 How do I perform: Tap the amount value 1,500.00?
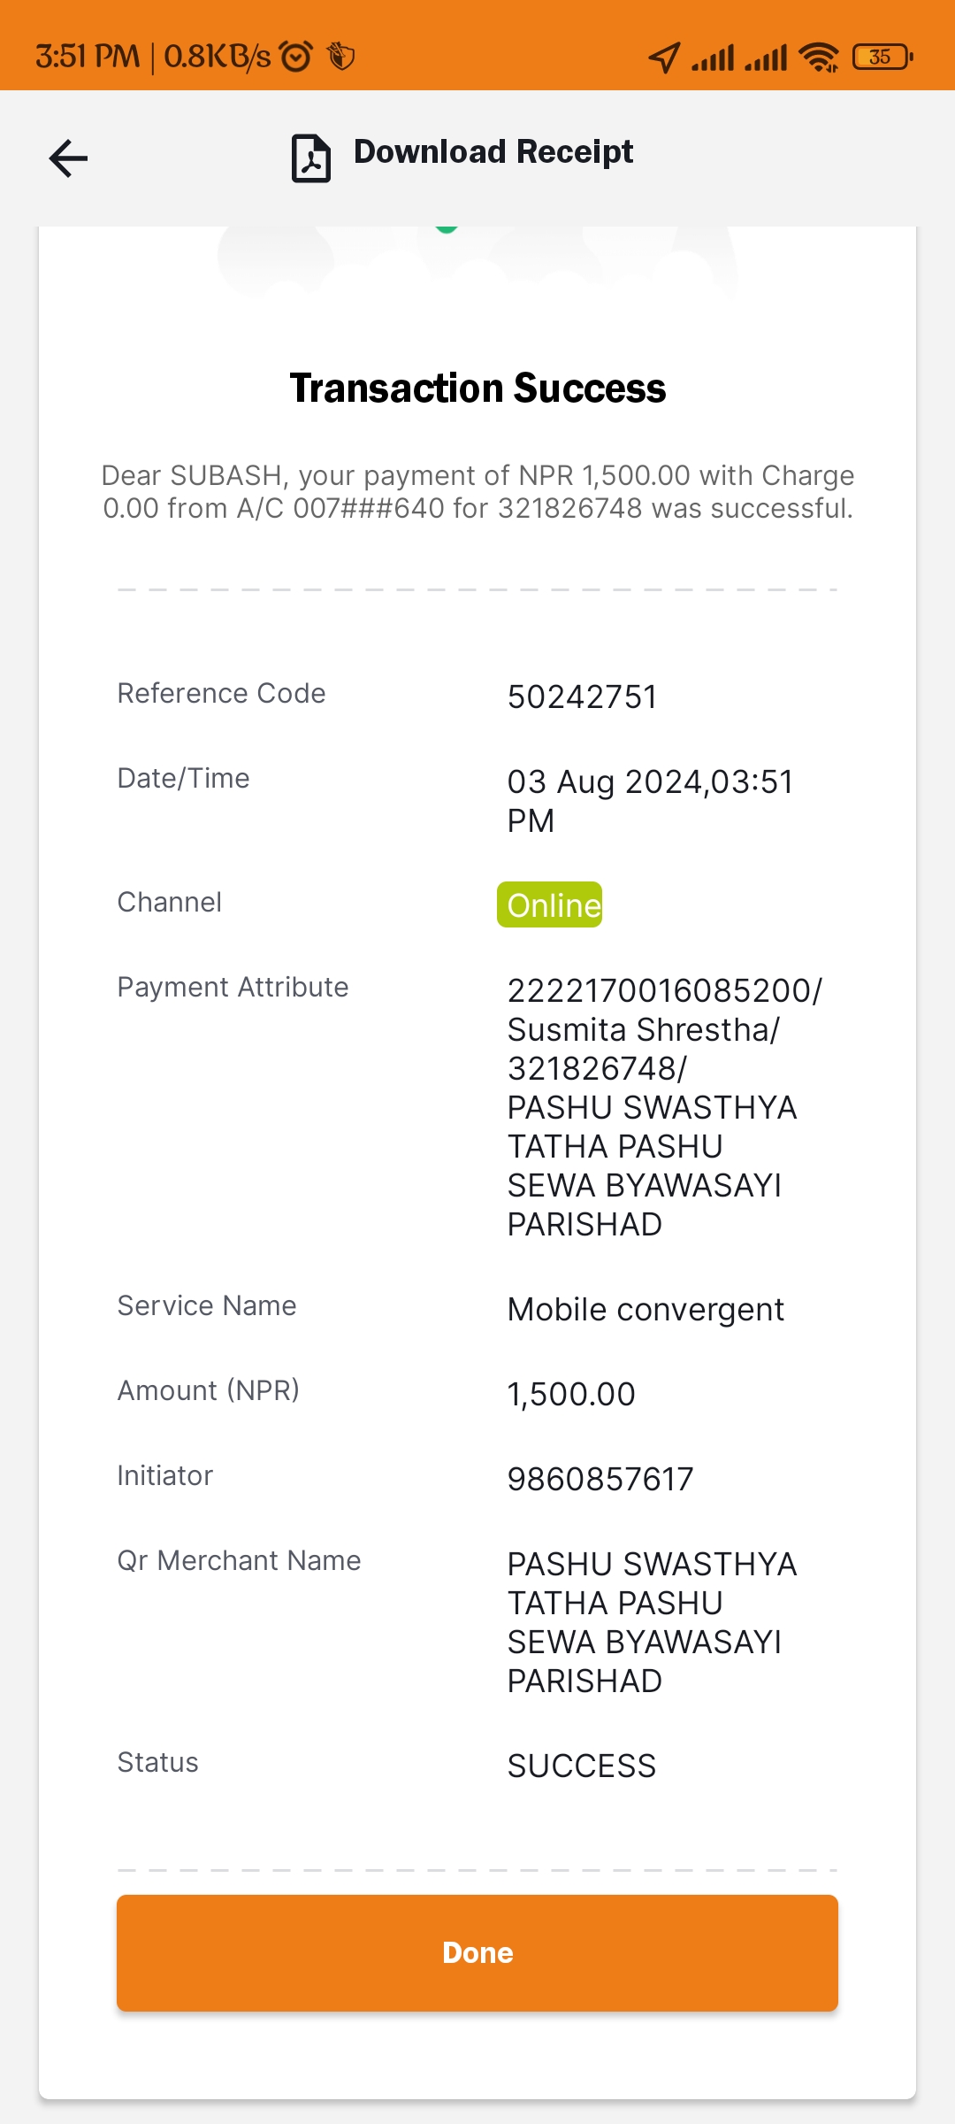tap(571, 1394)
